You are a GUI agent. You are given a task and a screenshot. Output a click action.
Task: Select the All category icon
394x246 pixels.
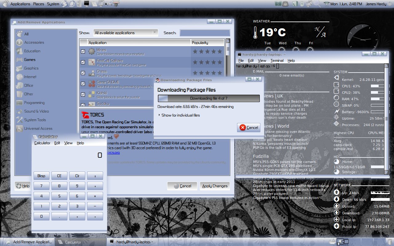(19, 34)
